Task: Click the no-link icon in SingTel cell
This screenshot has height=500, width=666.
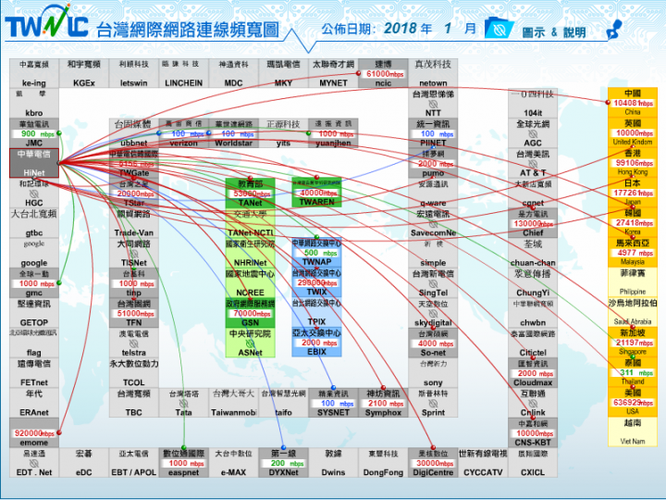Action: click(433, 283)
